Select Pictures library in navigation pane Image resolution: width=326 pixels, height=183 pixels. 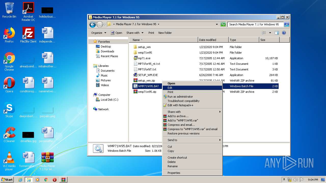(x=106, y=80)
